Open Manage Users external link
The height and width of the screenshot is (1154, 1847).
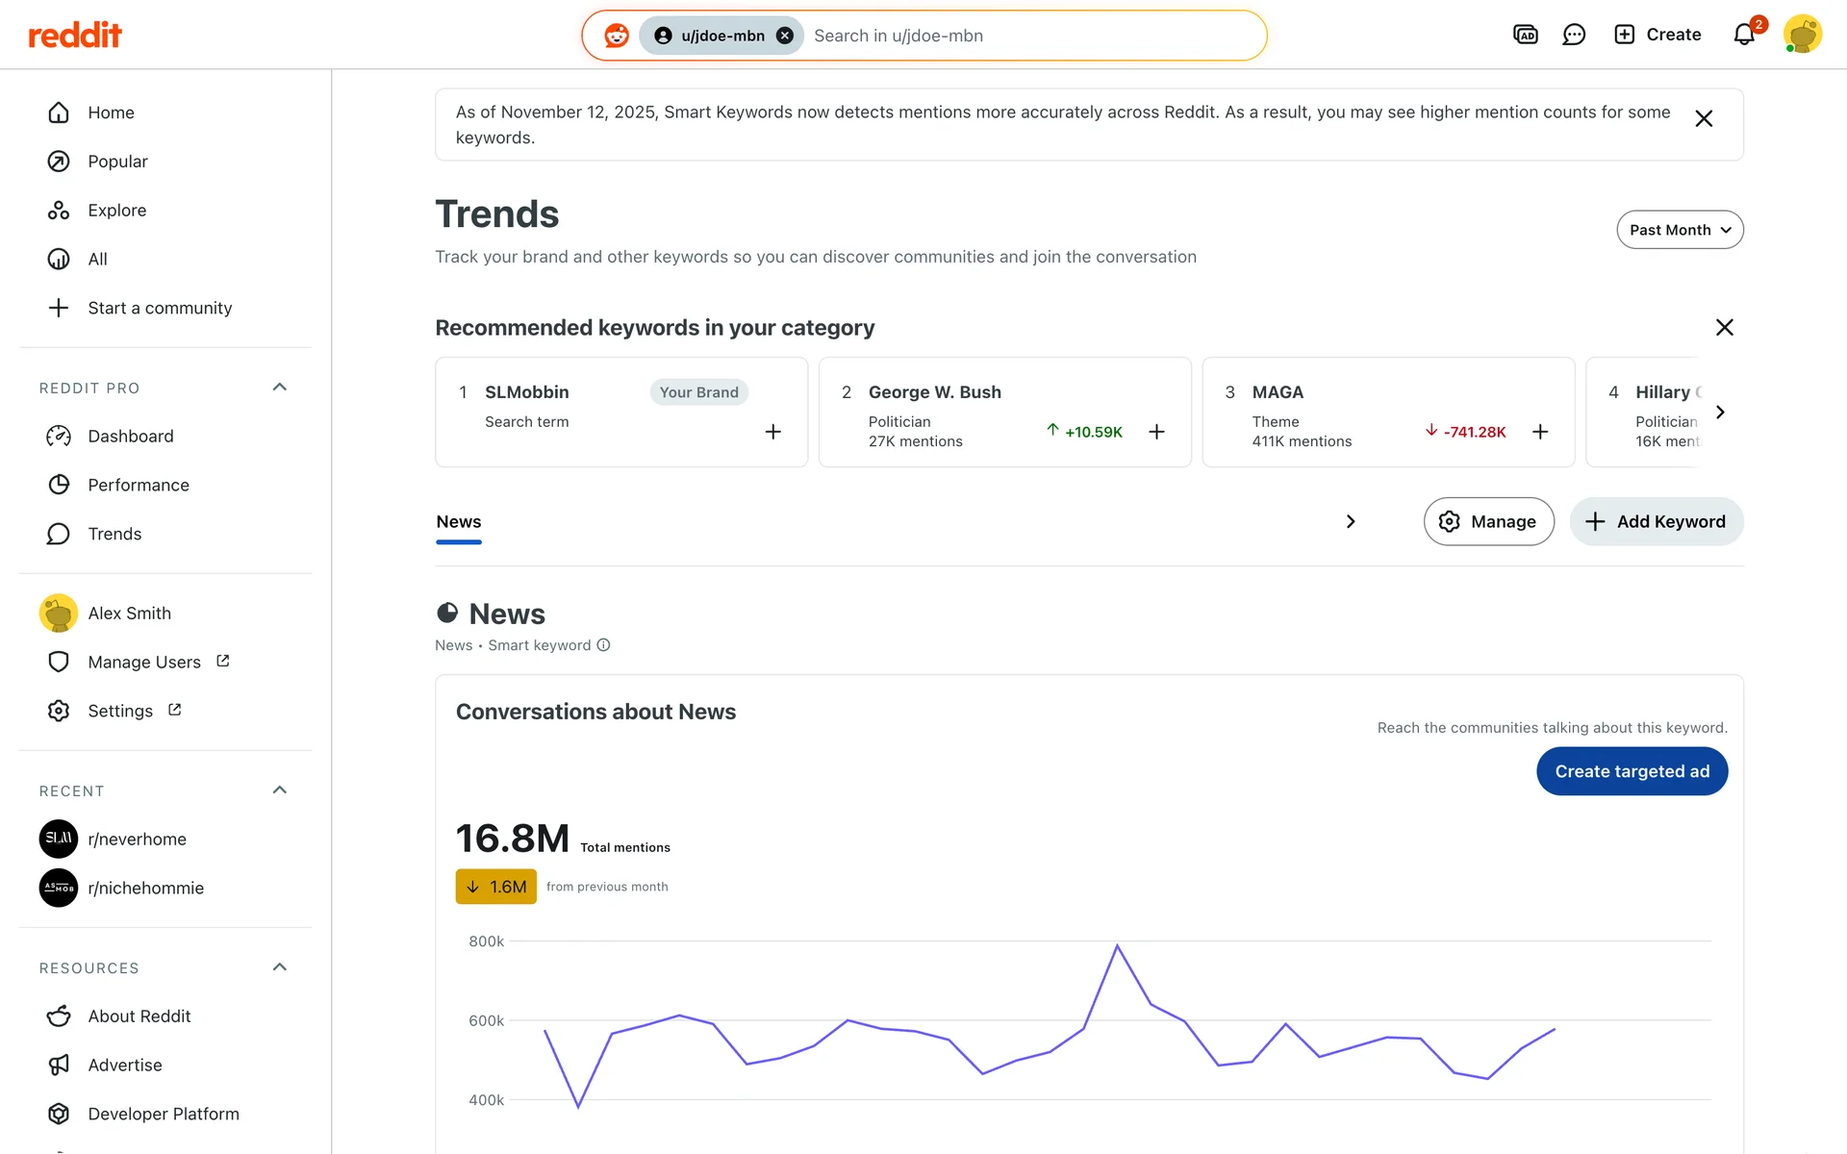tap(144, 662)
